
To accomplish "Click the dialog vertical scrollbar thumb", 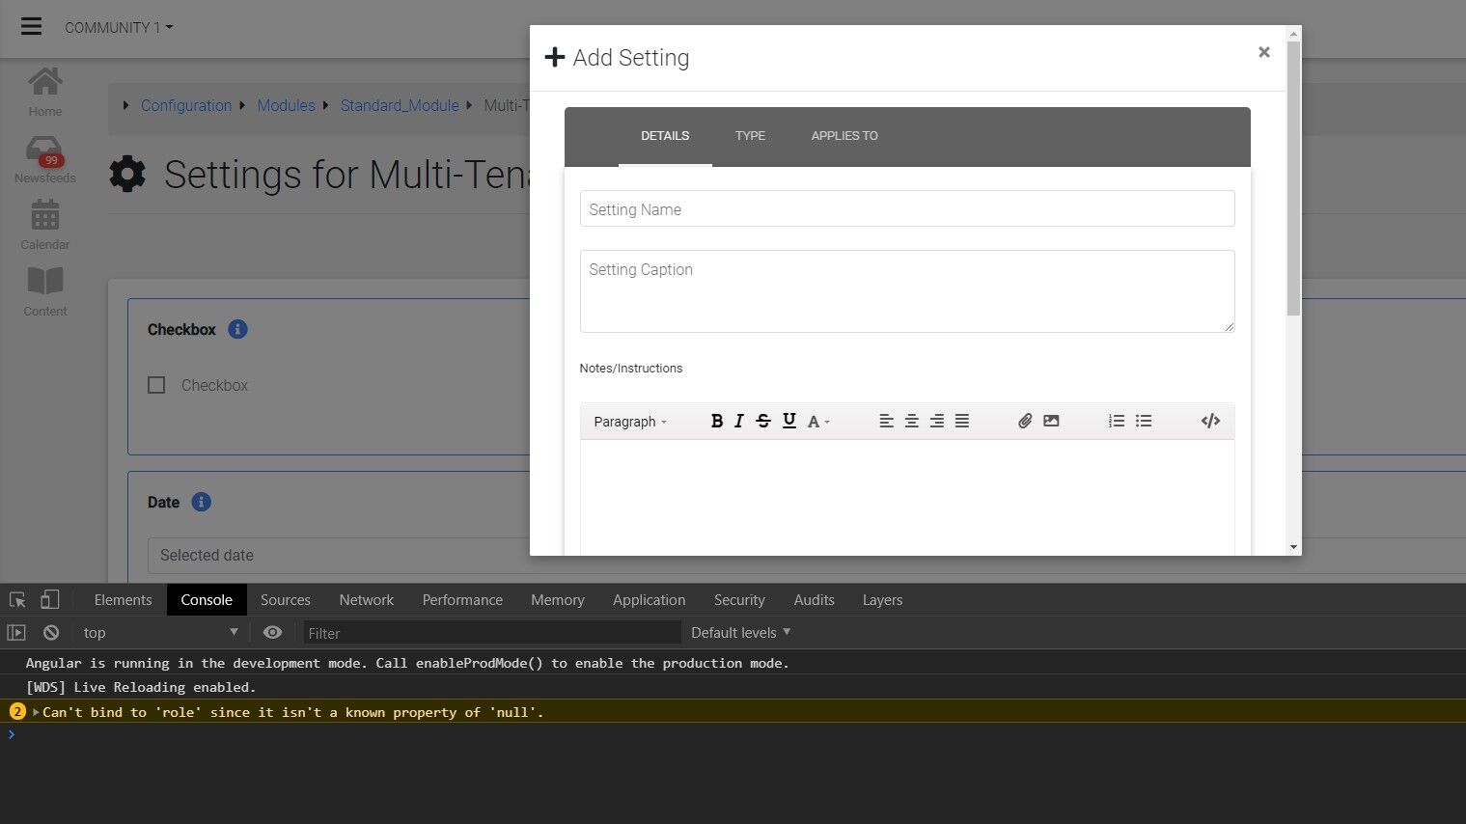I will click(x=1293, y=179).
